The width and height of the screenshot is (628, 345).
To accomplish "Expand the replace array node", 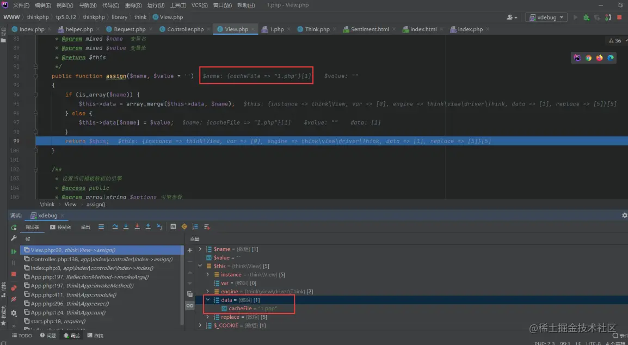I will [207, 317].
